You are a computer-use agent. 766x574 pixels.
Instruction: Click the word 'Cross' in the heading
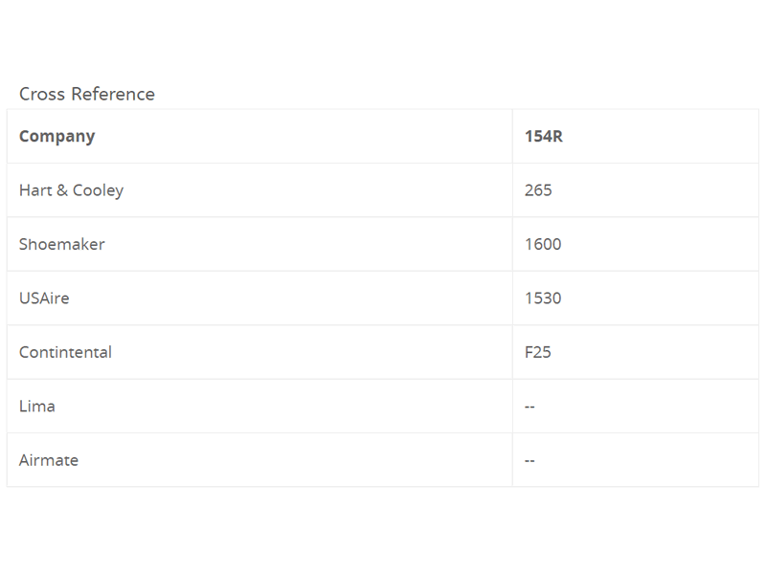click(x=40, y=94)
